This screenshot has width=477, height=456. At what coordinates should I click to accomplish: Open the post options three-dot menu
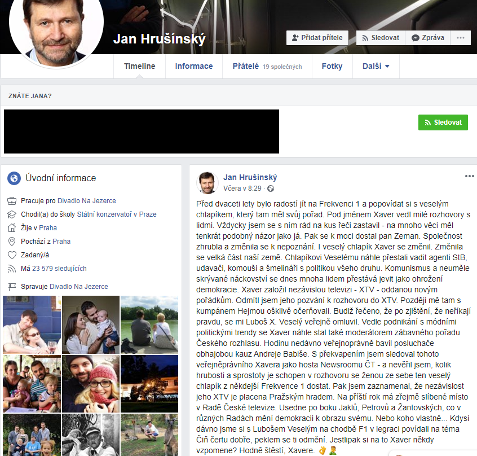469,176
